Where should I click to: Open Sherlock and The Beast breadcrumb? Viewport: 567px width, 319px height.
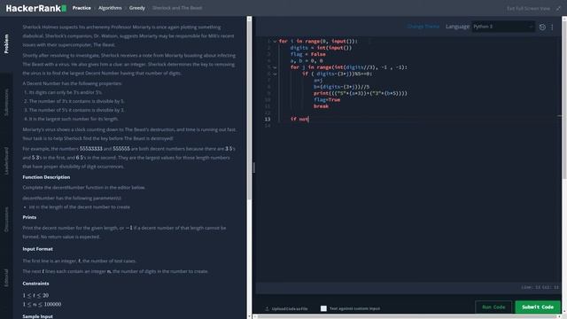(177, 8)
